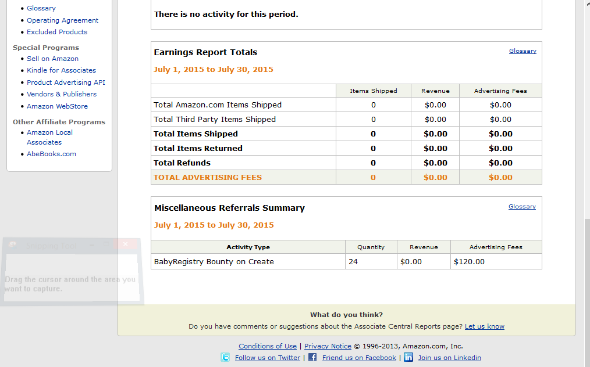Open Excluded Products link
Viewport: 590px width, 367px height.
(x=57, y=32)
